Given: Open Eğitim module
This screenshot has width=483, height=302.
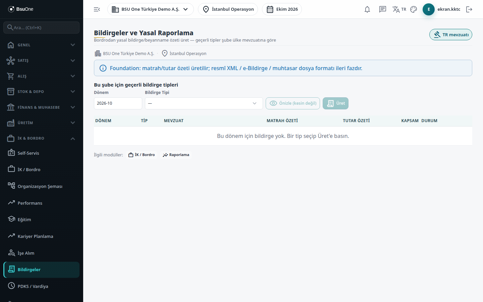Looking at the screenshot, I should pyautogui.click(x=42, y=219).
